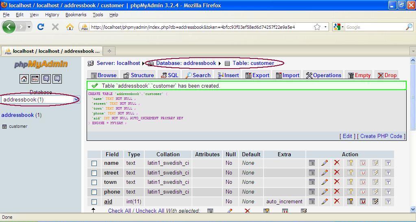Check the phone field checkbox
Screen dimensions: 416x222
(x=94, y=192)
